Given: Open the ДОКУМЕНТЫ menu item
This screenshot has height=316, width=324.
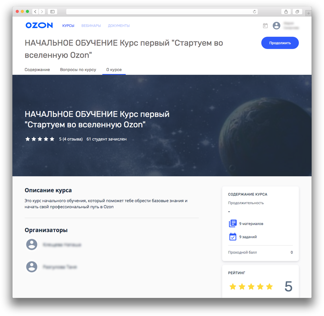Looking at the screenshot, I should [119, 26].
